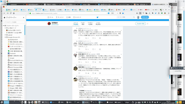The height and width of the screenshot is (104, 185).
Task: Open the フォロワー count 4,268 link
Action: point(90,24)
